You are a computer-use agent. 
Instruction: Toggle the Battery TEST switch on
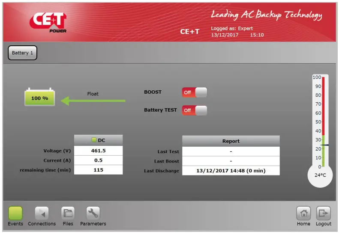pos(195,110)
